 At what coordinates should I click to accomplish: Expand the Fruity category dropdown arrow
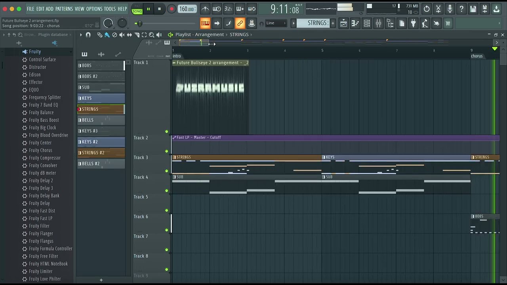(71, 52)
